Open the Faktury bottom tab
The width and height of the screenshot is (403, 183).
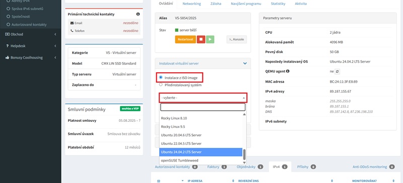tap(217, 167)
